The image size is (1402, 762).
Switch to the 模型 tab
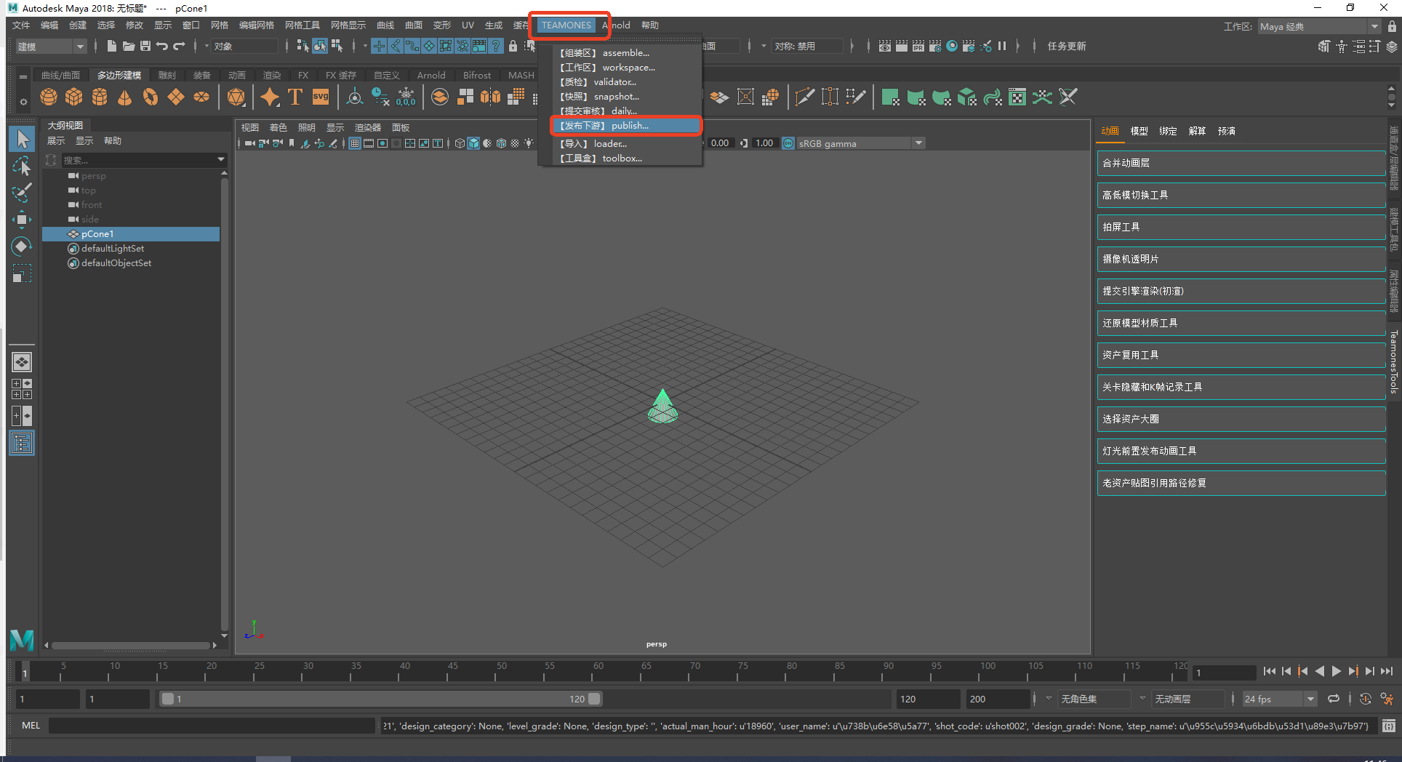pyautogui.click(x=1139, y=131)
